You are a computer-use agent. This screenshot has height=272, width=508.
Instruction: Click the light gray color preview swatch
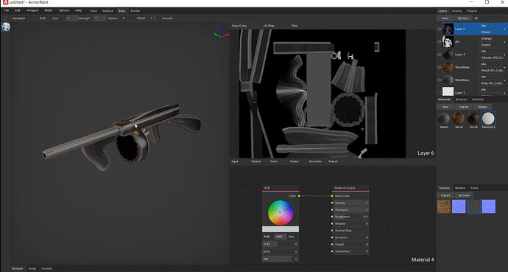281,229
